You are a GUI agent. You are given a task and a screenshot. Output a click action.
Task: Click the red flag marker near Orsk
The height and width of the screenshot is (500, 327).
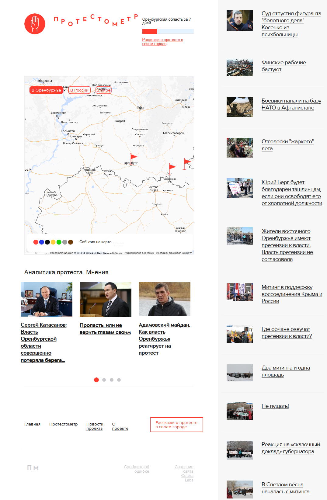(x=172, y=167)
